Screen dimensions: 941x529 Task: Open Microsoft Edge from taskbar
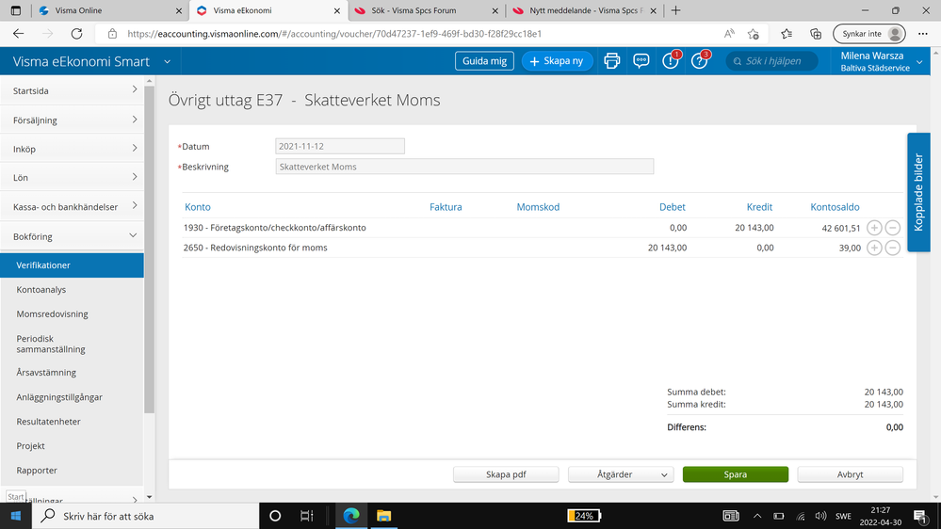pyautogui.click(x=351, y=516)
